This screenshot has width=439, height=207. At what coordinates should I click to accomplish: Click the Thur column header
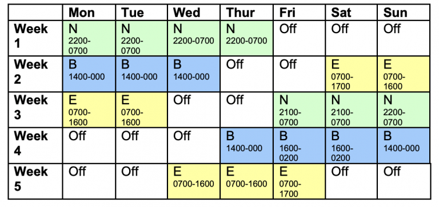tap(247, 13)
